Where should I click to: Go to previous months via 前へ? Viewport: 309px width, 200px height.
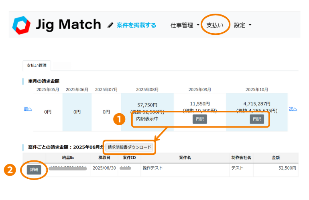28,108
